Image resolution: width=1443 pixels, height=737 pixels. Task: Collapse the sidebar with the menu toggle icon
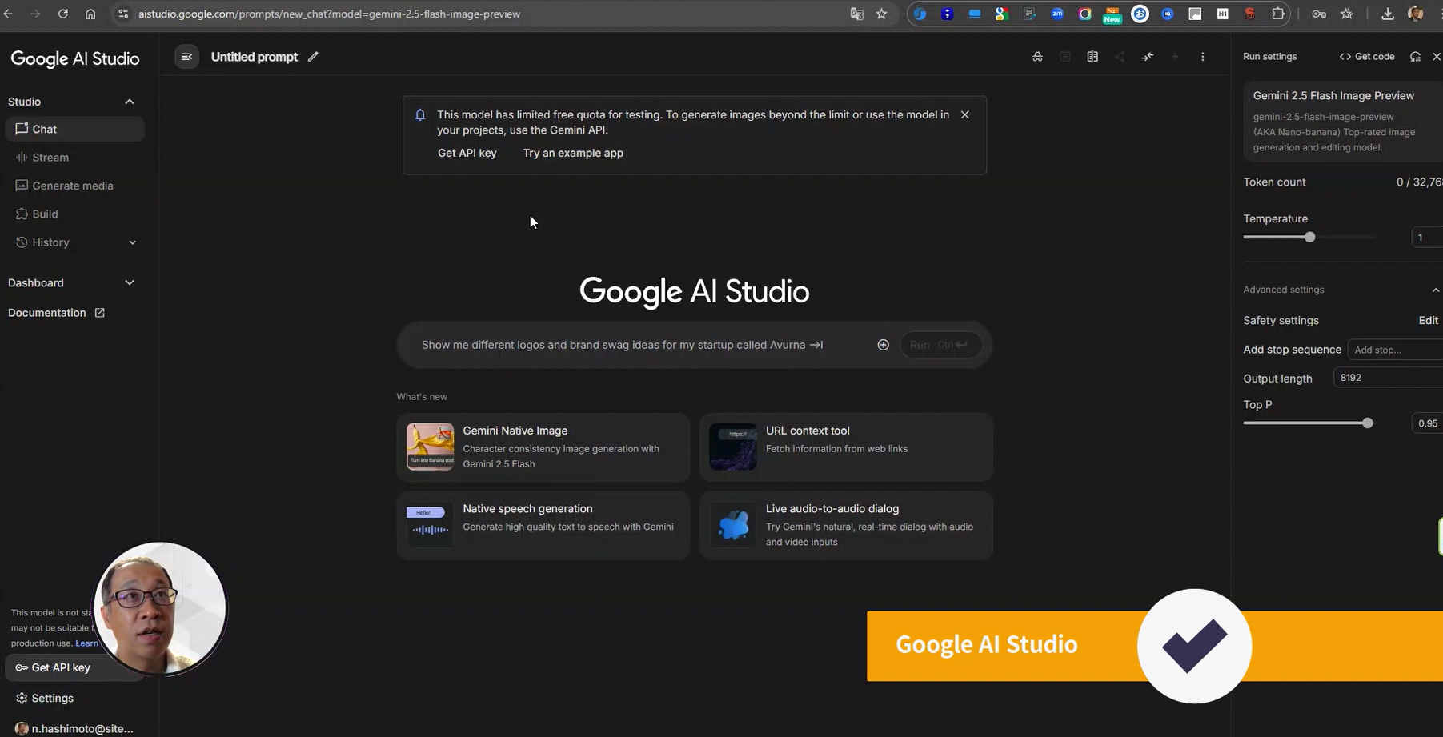186,57
